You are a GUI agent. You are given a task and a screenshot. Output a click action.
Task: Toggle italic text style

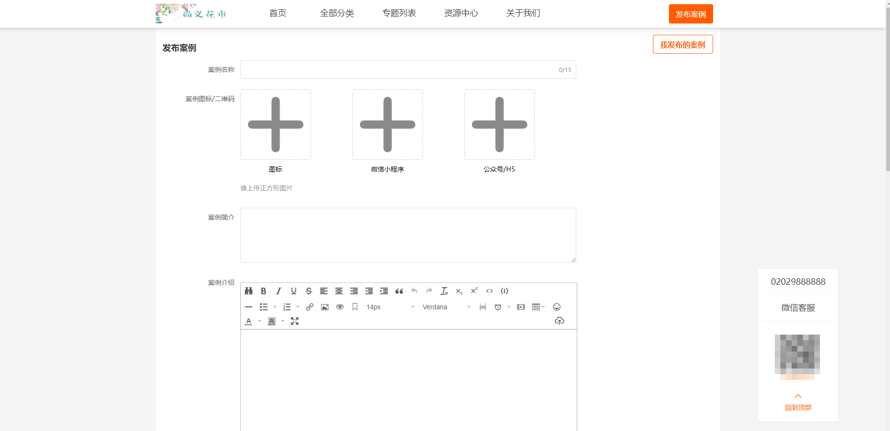pos(278,291)
